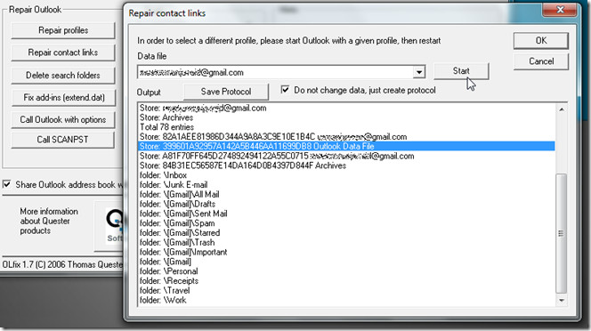Click Delete search folders button
The image size is (591, 331).
point(63,75)
